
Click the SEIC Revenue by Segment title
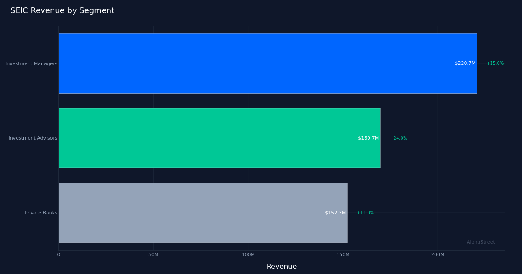point(63,10)
